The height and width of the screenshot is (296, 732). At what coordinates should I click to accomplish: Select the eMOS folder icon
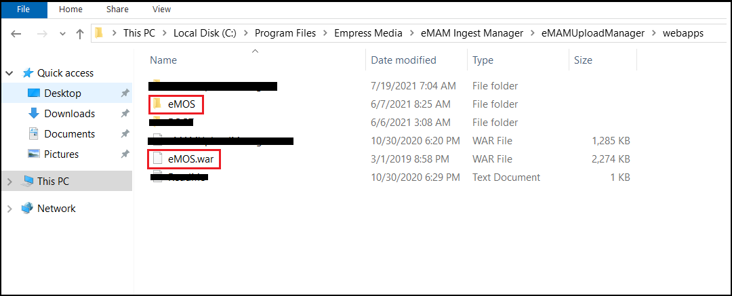(158, 104)
